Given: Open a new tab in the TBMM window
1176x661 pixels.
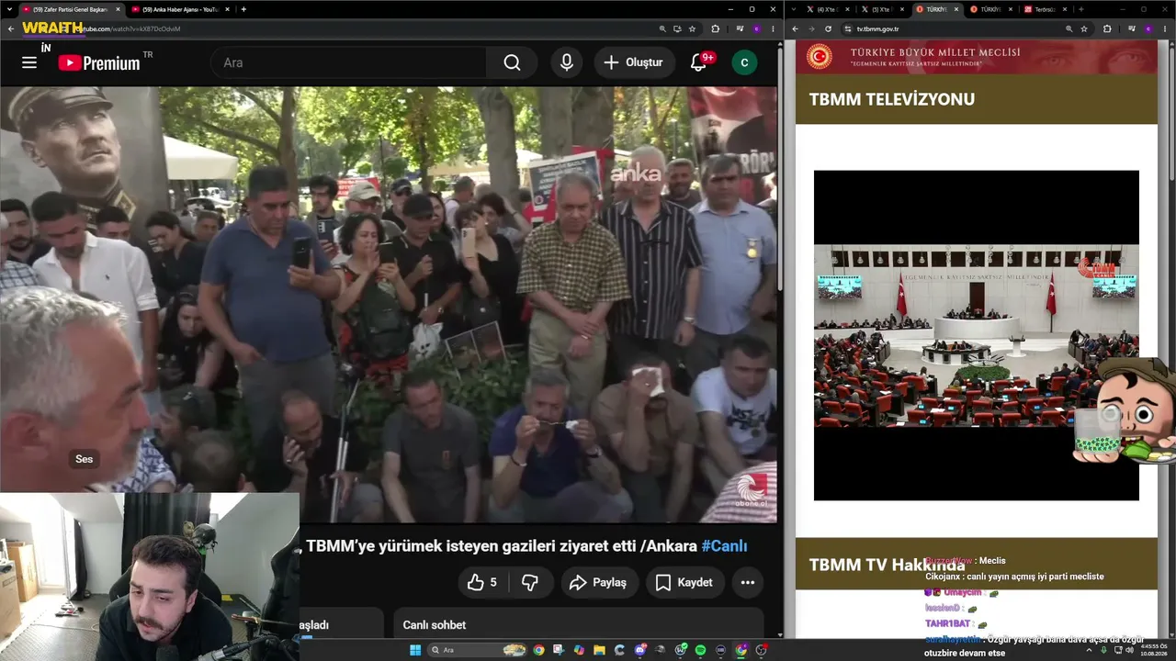Looking at the screenshot, I should pyautogui.click(x=1081, y=9).
